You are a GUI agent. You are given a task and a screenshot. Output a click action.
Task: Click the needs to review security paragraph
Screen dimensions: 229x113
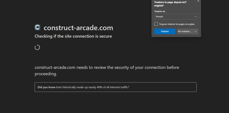107,71
